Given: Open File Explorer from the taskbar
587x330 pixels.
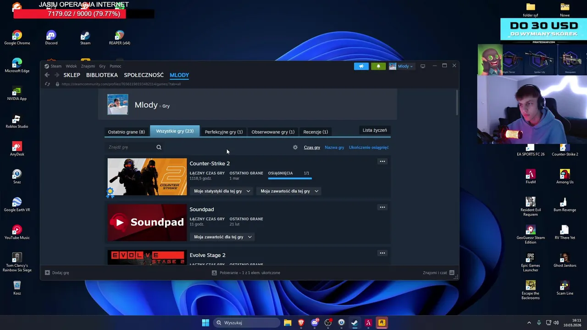Looking at the screenshot, I should tap(288, 323).
